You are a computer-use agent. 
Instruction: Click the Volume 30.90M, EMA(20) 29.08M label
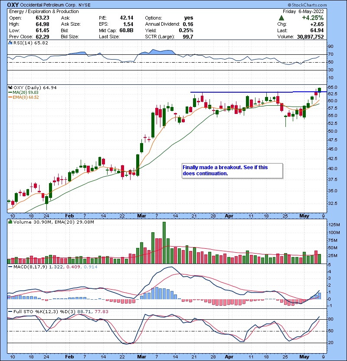54,222
